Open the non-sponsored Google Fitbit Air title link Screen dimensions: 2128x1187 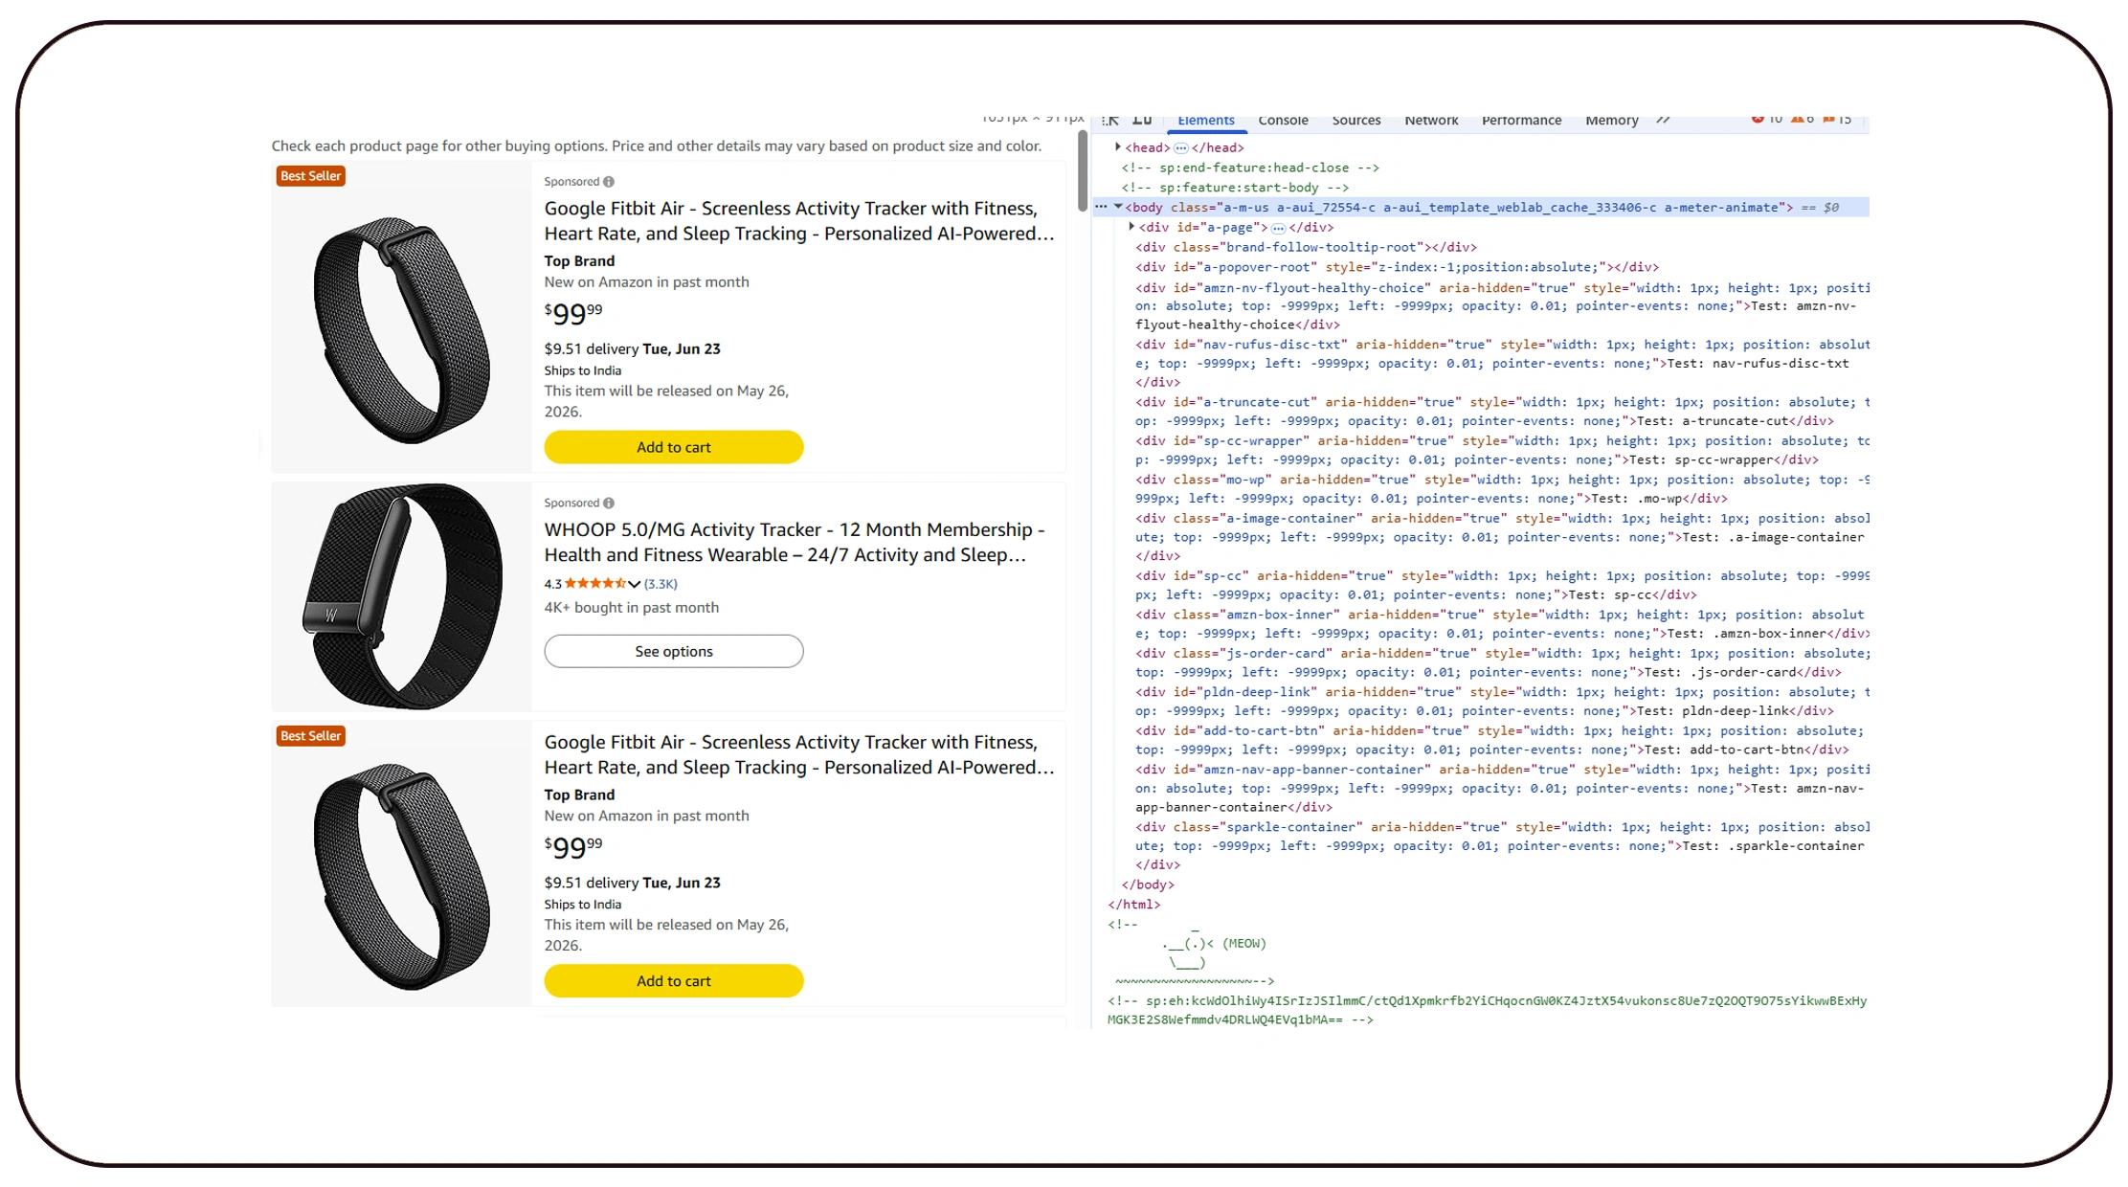pyautogui.click(x=799, y=755)
